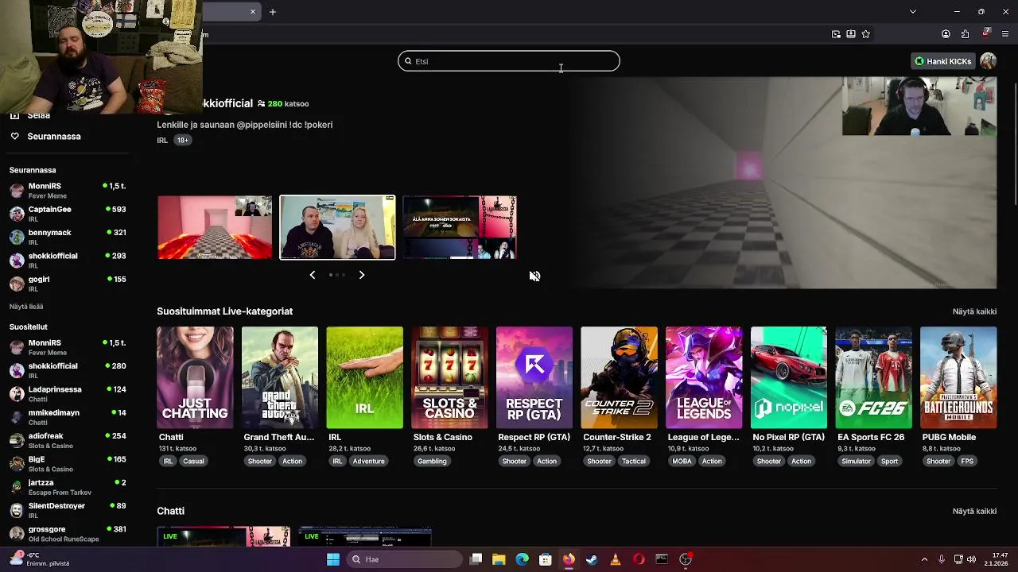Viewport: 1018px width, 572px height.
Task: Open the Grand Theft Auto category cover
Action: pyautogui.click(x=280, y=377)
